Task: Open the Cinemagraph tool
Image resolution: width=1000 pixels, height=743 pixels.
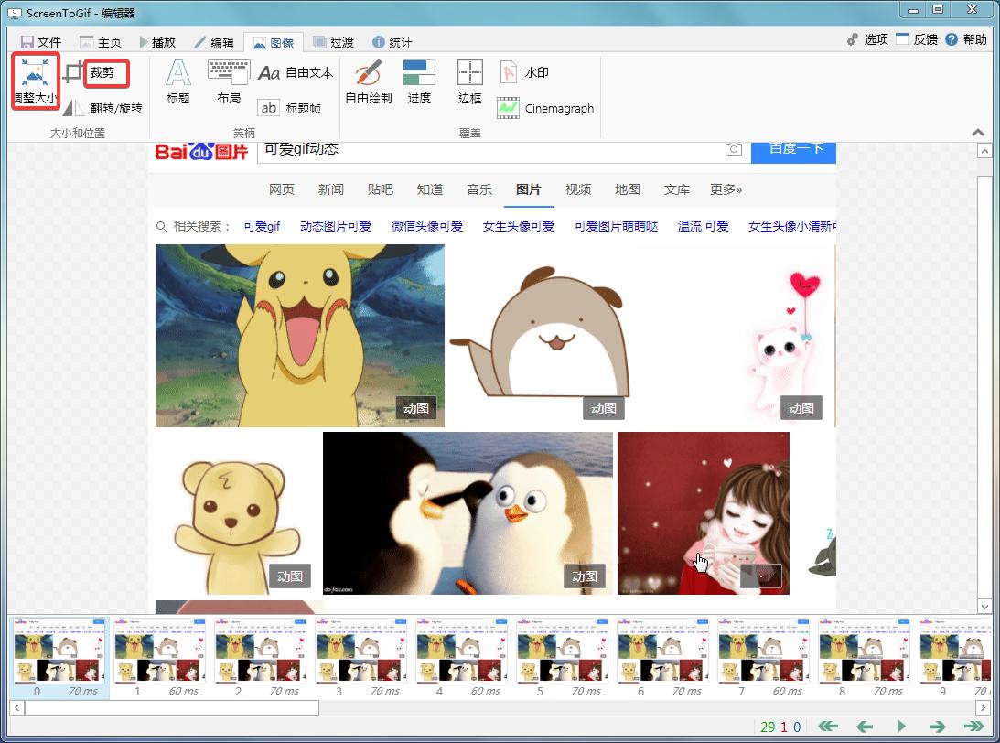Action: (x=546, y=108)
